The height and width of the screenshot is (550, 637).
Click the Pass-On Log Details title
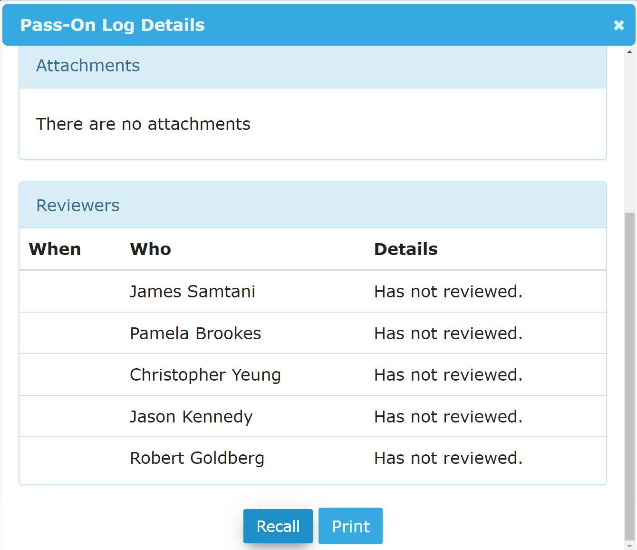(113, 25)
